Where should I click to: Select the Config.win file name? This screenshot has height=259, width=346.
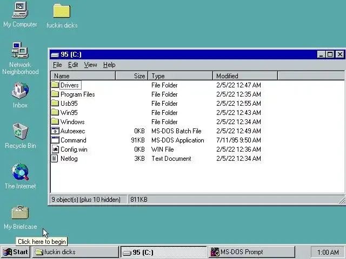click(x=74, y=149)
